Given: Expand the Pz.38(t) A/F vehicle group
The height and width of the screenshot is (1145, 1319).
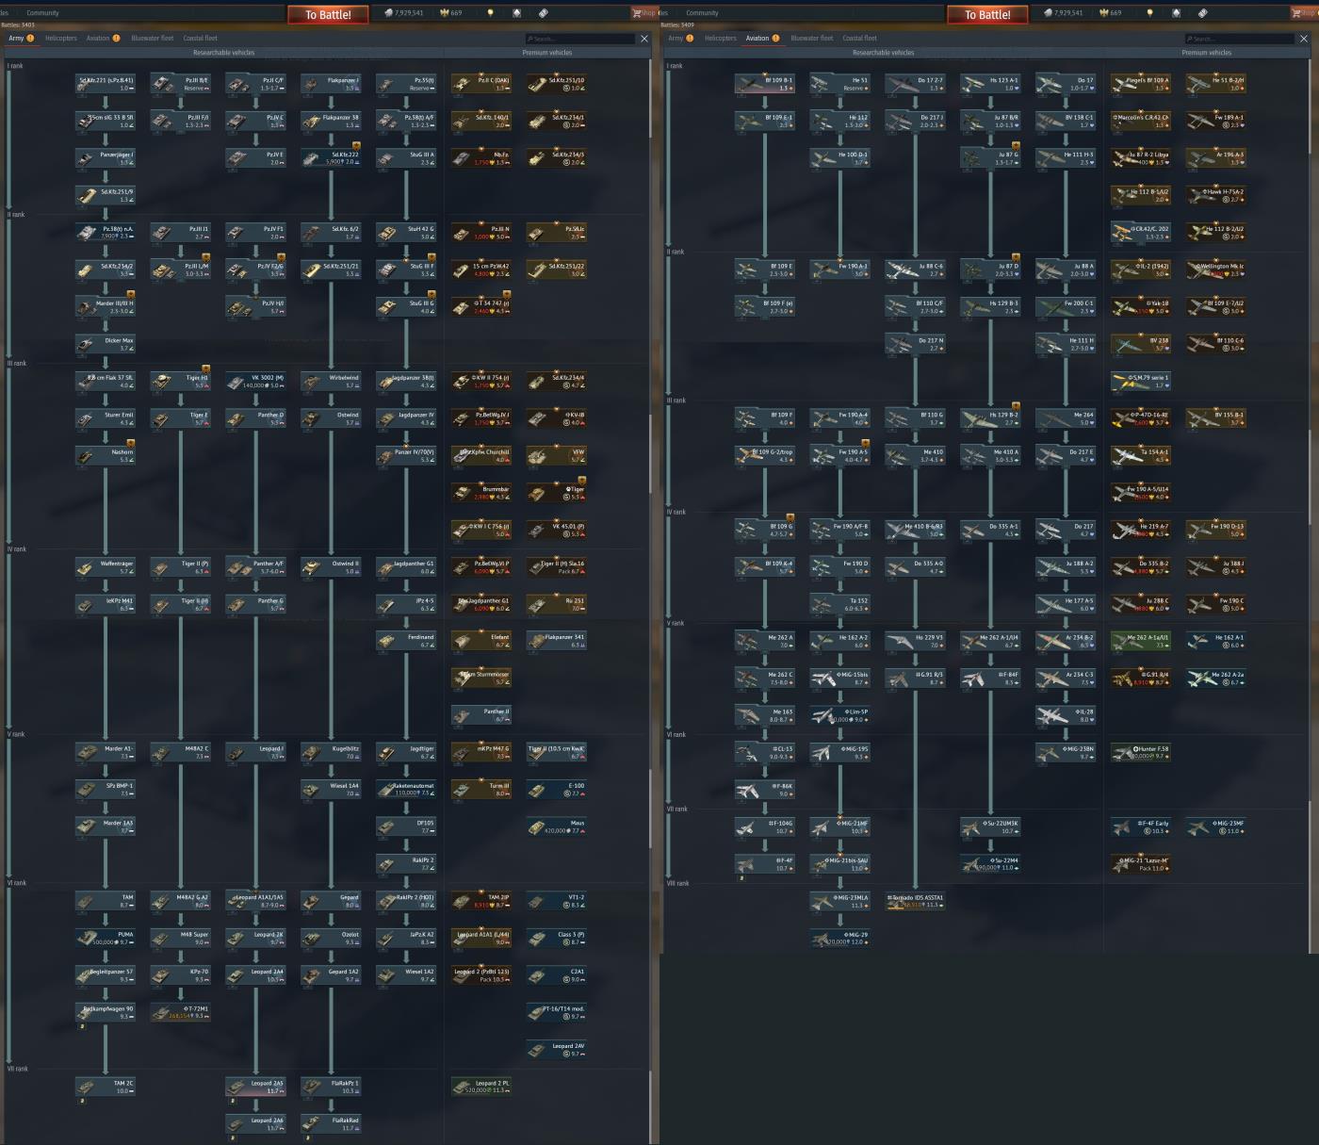Looking at the screenshot, I should tap(406, 121).
